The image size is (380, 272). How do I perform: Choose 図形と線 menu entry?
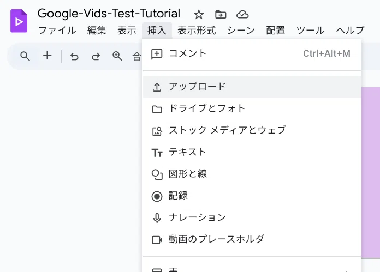point(252,174)
